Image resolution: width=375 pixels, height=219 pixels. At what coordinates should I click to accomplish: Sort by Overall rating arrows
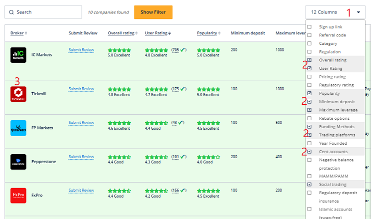click(136, 33)
